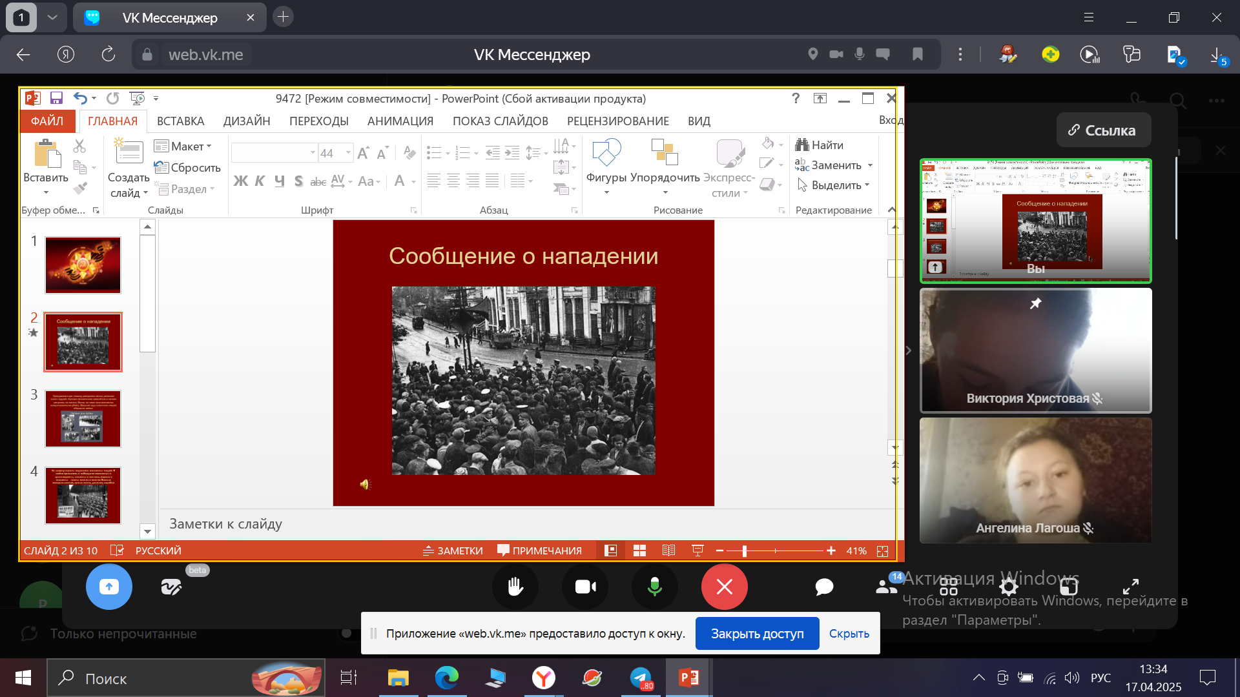Viewport: 1240px width, 697px height.
Task: Click the Скрыть link in sharing bar
Action: (x=849, y=634)
